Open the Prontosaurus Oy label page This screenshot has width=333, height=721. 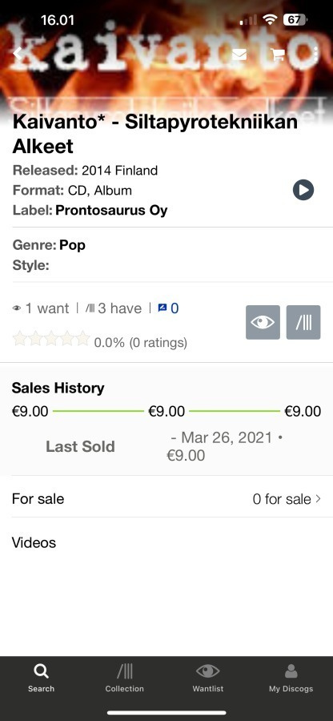pos(111,211)
